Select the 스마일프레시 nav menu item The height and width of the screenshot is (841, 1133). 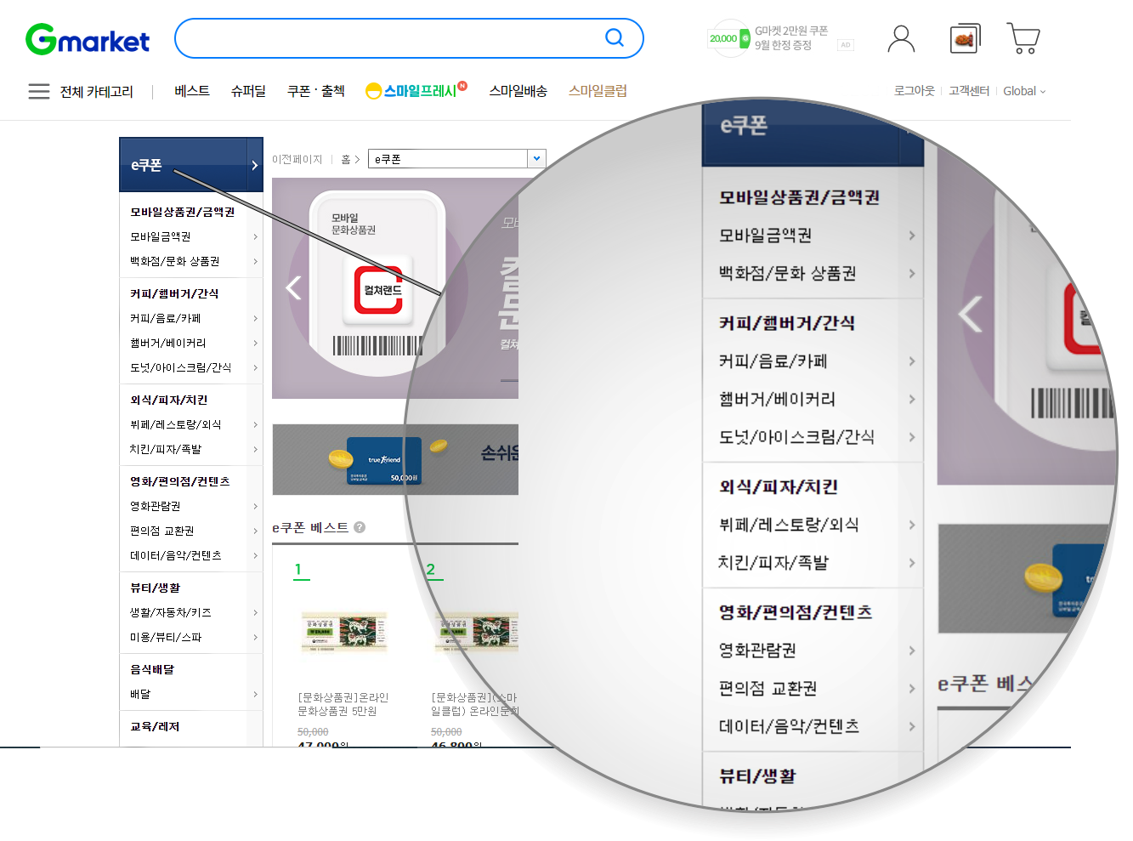tap(416, 90)
